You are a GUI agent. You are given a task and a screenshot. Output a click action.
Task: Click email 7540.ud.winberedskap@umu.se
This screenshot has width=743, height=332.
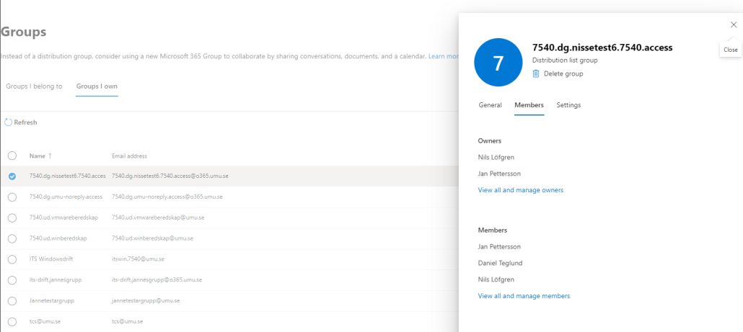point(153,238)
